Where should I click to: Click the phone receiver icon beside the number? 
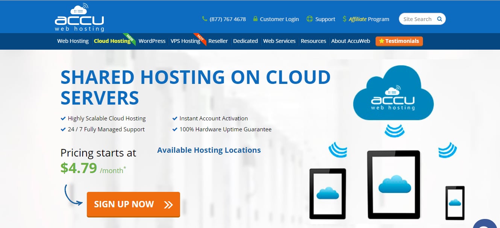tap(205, 18)
